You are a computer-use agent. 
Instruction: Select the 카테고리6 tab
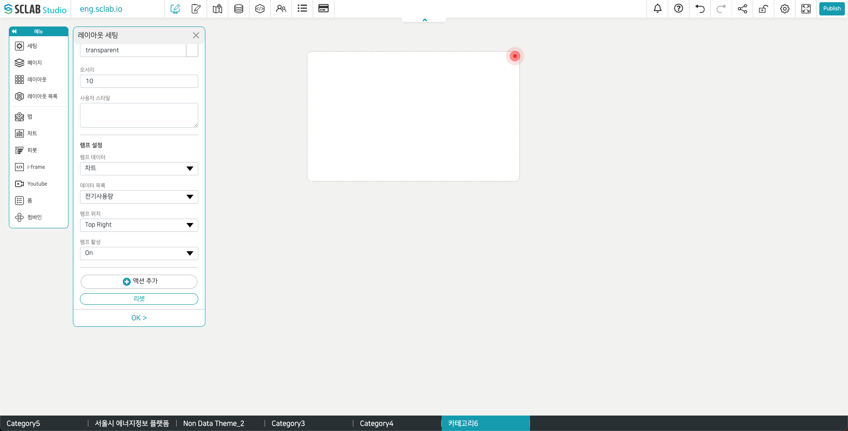[x=485, y=423]
